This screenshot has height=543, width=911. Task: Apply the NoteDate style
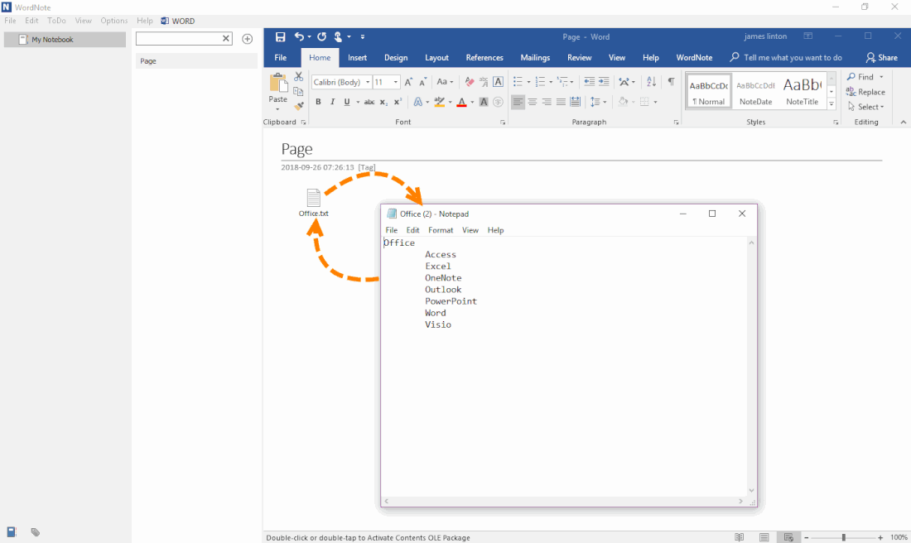tap(756, 90)
